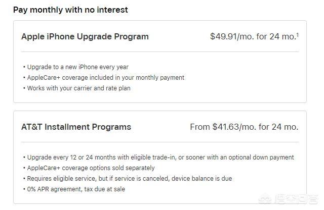Click the 'Pay monthly with no interest' heading
The width and height of the screenshot is (324, 210).
pyautogui.click(x=70, y=10)
